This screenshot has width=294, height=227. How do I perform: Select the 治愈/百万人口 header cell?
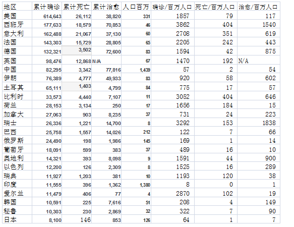[259, 7]
